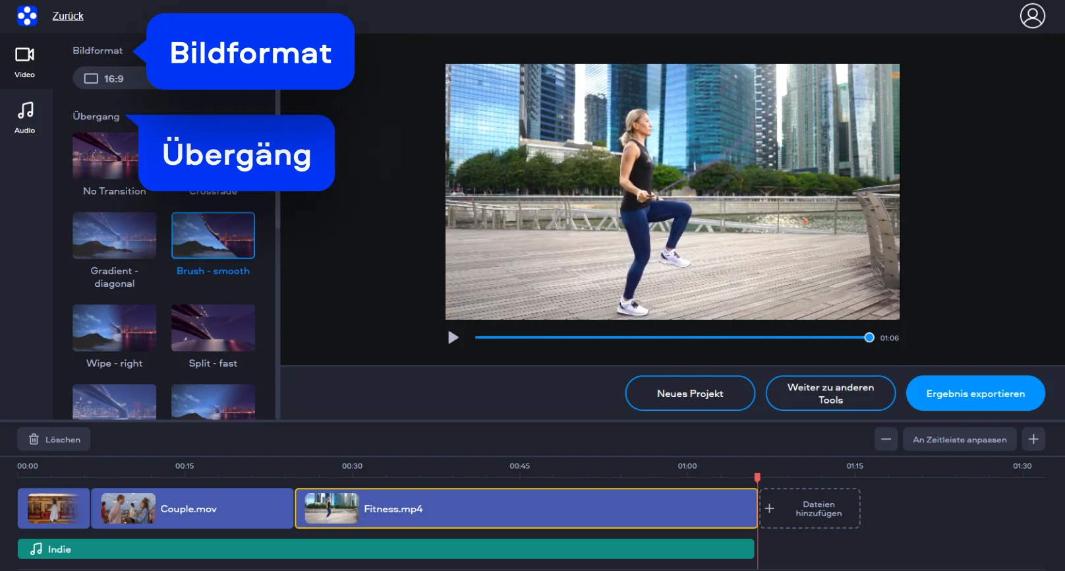Click the plus icon to add files

769,508
